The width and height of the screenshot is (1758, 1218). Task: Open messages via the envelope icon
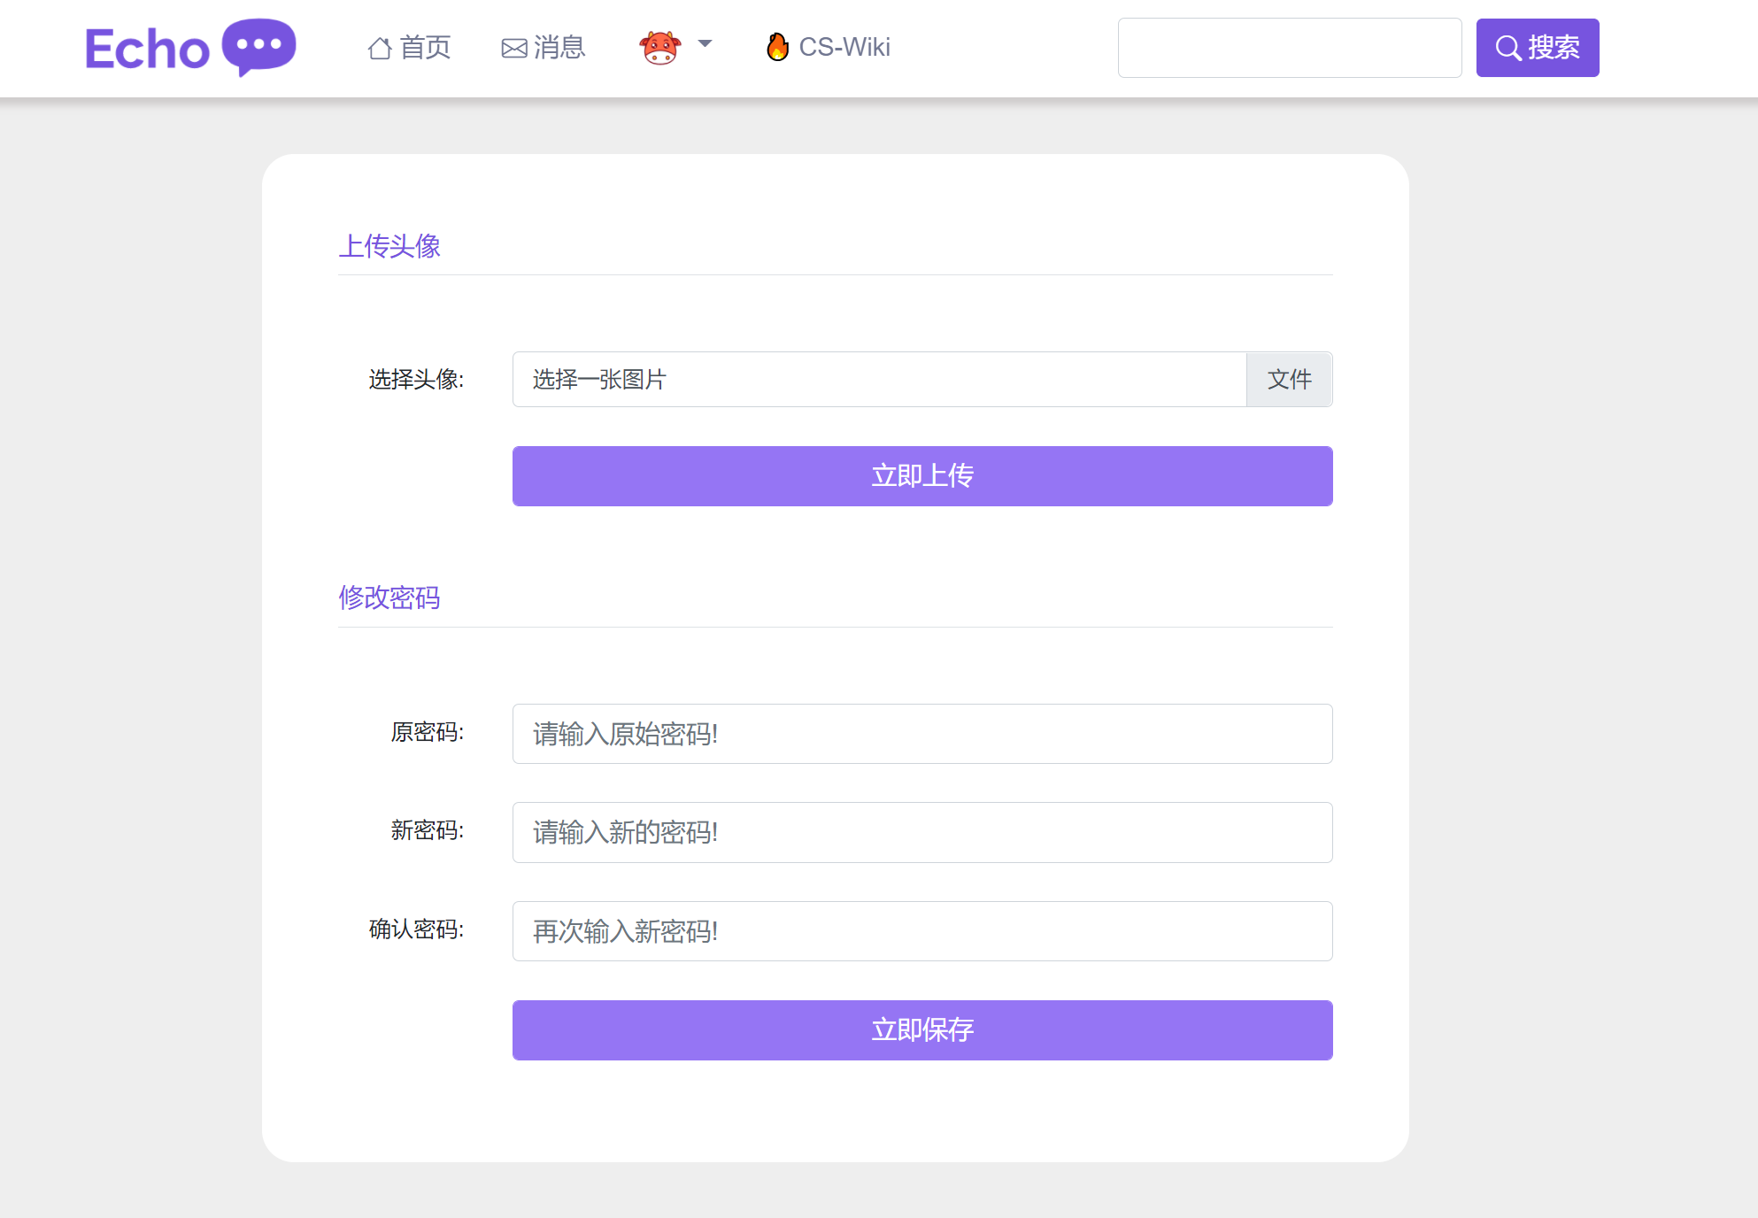(514, 49)
